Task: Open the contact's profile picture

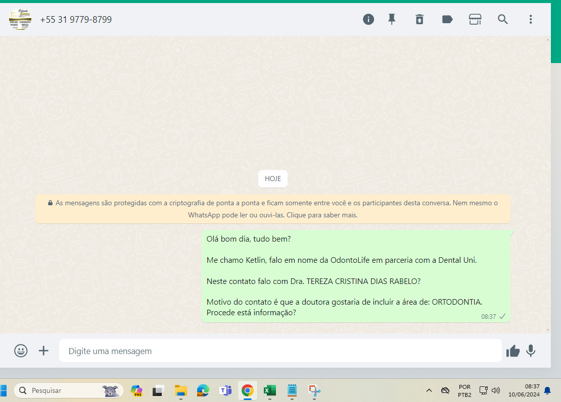Action: (20, 19)
